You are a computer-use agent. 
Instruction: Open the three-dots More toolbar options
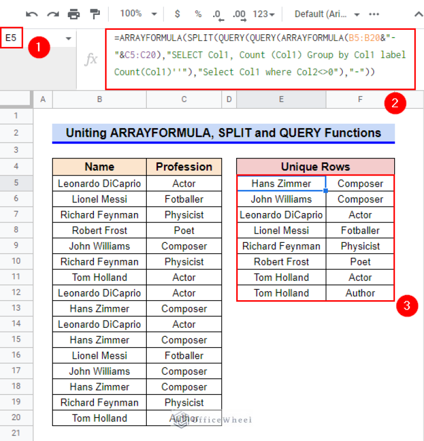point(374,14)
